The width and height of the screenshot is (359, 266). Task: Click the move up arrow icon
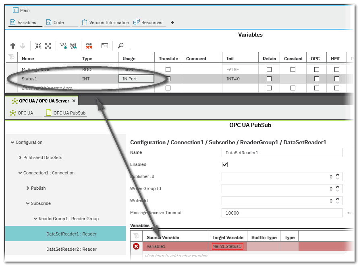tap(13, 46)
